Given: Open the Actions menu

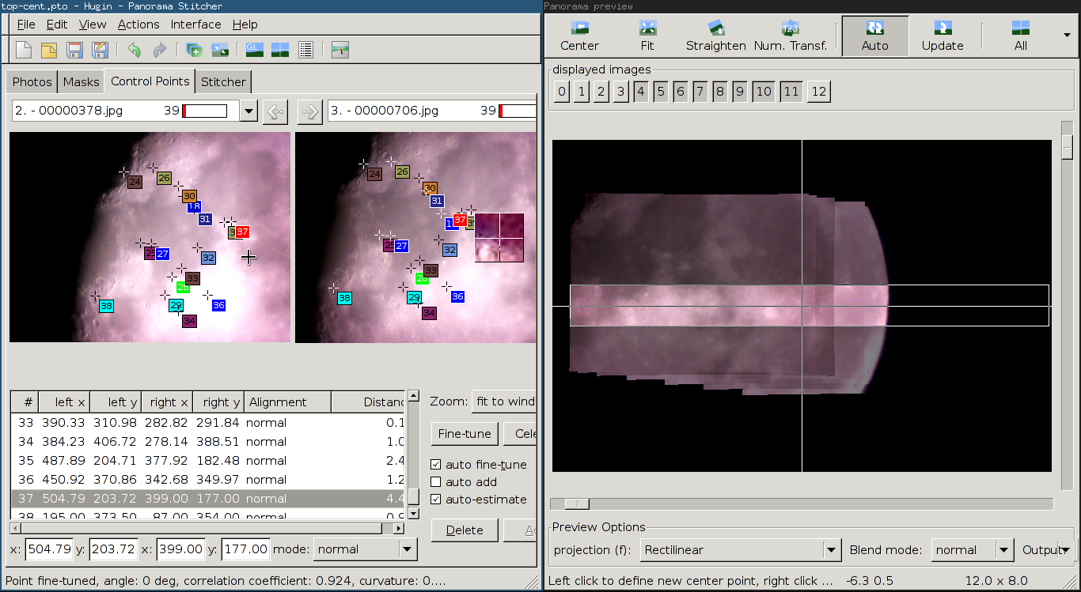Looking at the screenshot, I should pyautogui.click(x=138, y=25).
